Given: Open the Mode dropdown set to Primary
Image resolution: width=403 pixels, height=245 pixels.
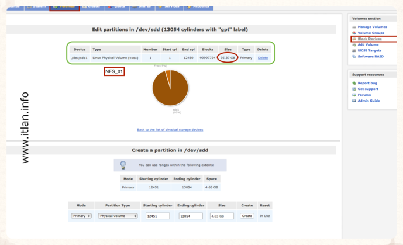Looking at the screenshot, I should (x=81, y=216).
